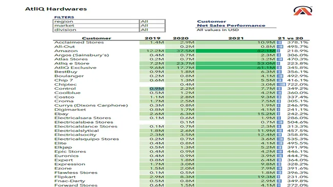Click Electricalsbea Stores 504.6% data bar
The width and height of the screenshot is (333, 187).
click(280, 122)
